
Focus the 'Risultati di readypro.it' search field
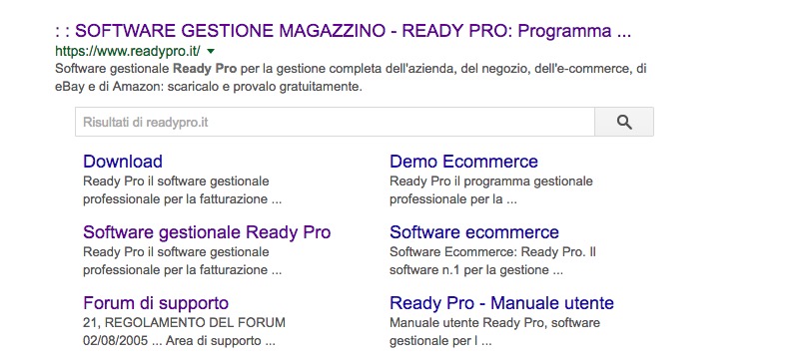click(335, 123)
